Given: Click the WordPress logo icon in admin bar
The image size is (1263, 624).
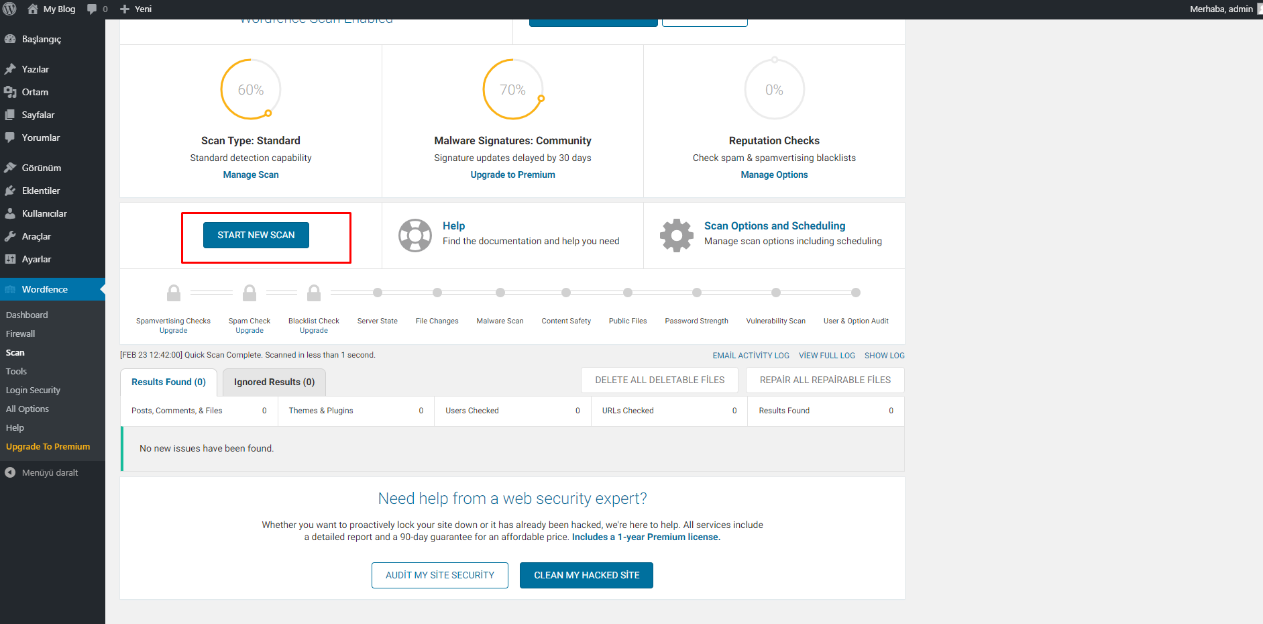Looking at the screenshot, I should click(x=10, y=9).
